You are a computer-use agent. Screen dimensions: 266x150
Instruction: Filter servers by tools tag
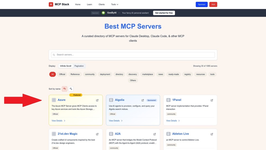[212, 74]
